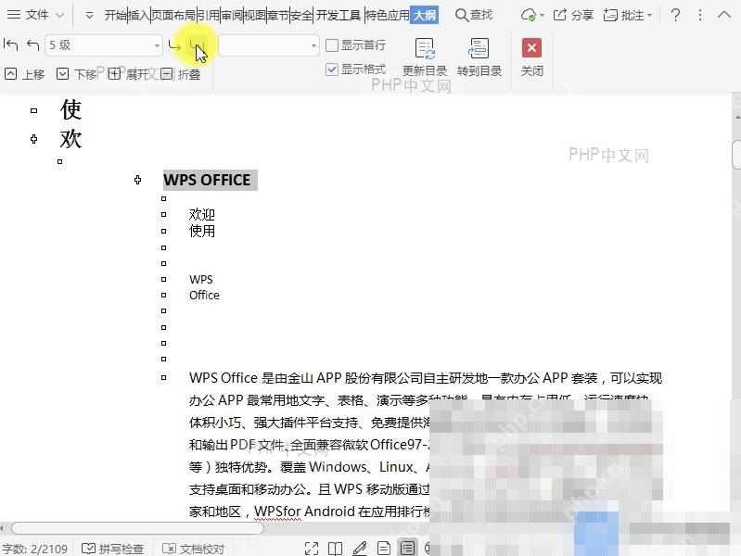Open the three-dot more options menu
Image resolution: width=741 pixels, height=556 pixels.
700,15
